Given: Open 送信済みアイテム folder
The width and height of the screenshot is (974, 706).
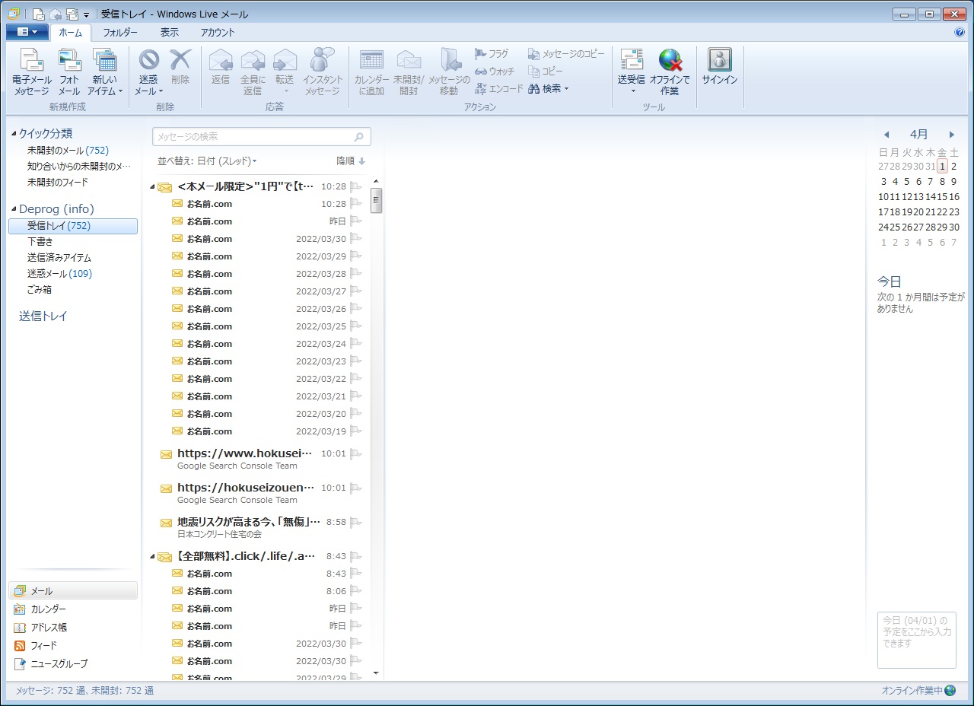Looking at the screenshot, I should (x=59, y=258).
